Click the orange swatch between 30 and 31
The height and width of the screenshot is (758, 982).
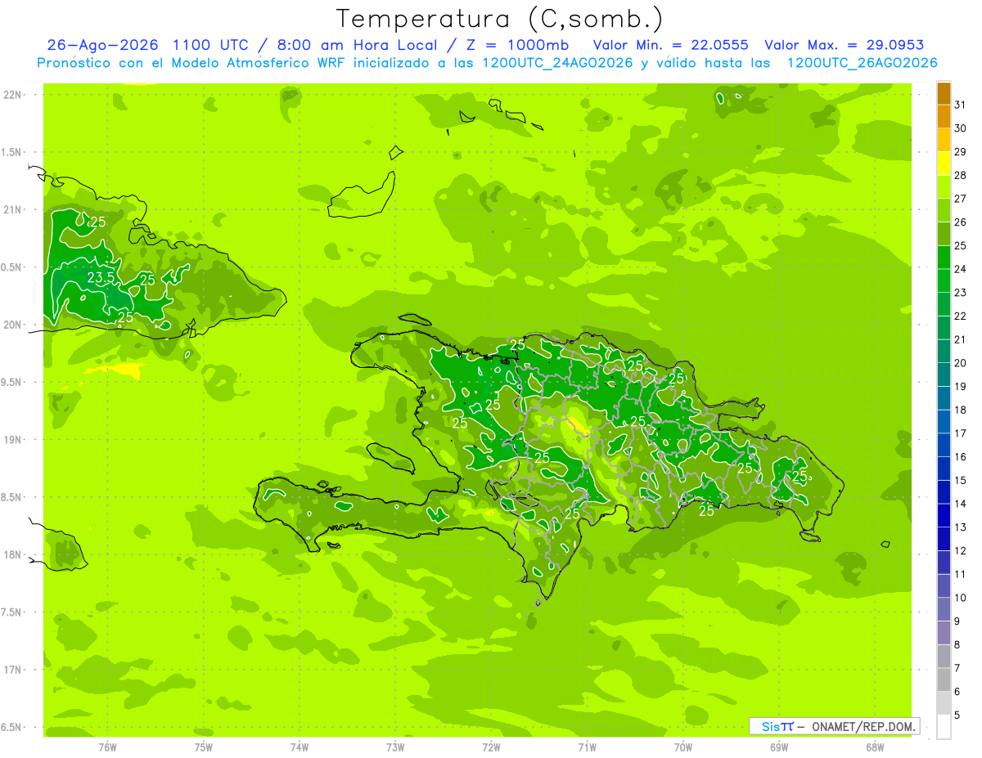click(x=944, y=116)
